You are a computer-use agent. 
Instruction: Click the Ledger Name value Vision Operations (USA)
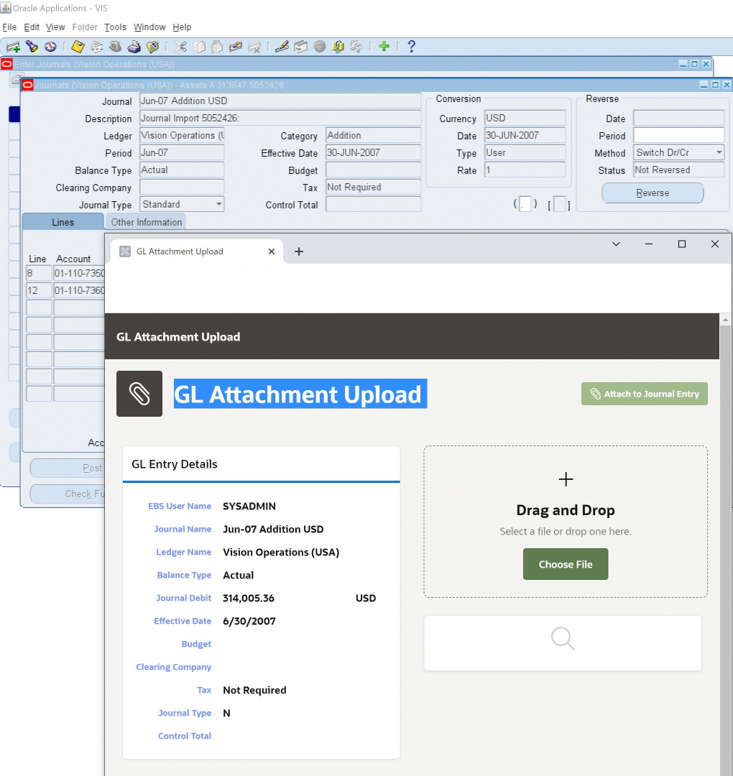click(x=281, y=553)
